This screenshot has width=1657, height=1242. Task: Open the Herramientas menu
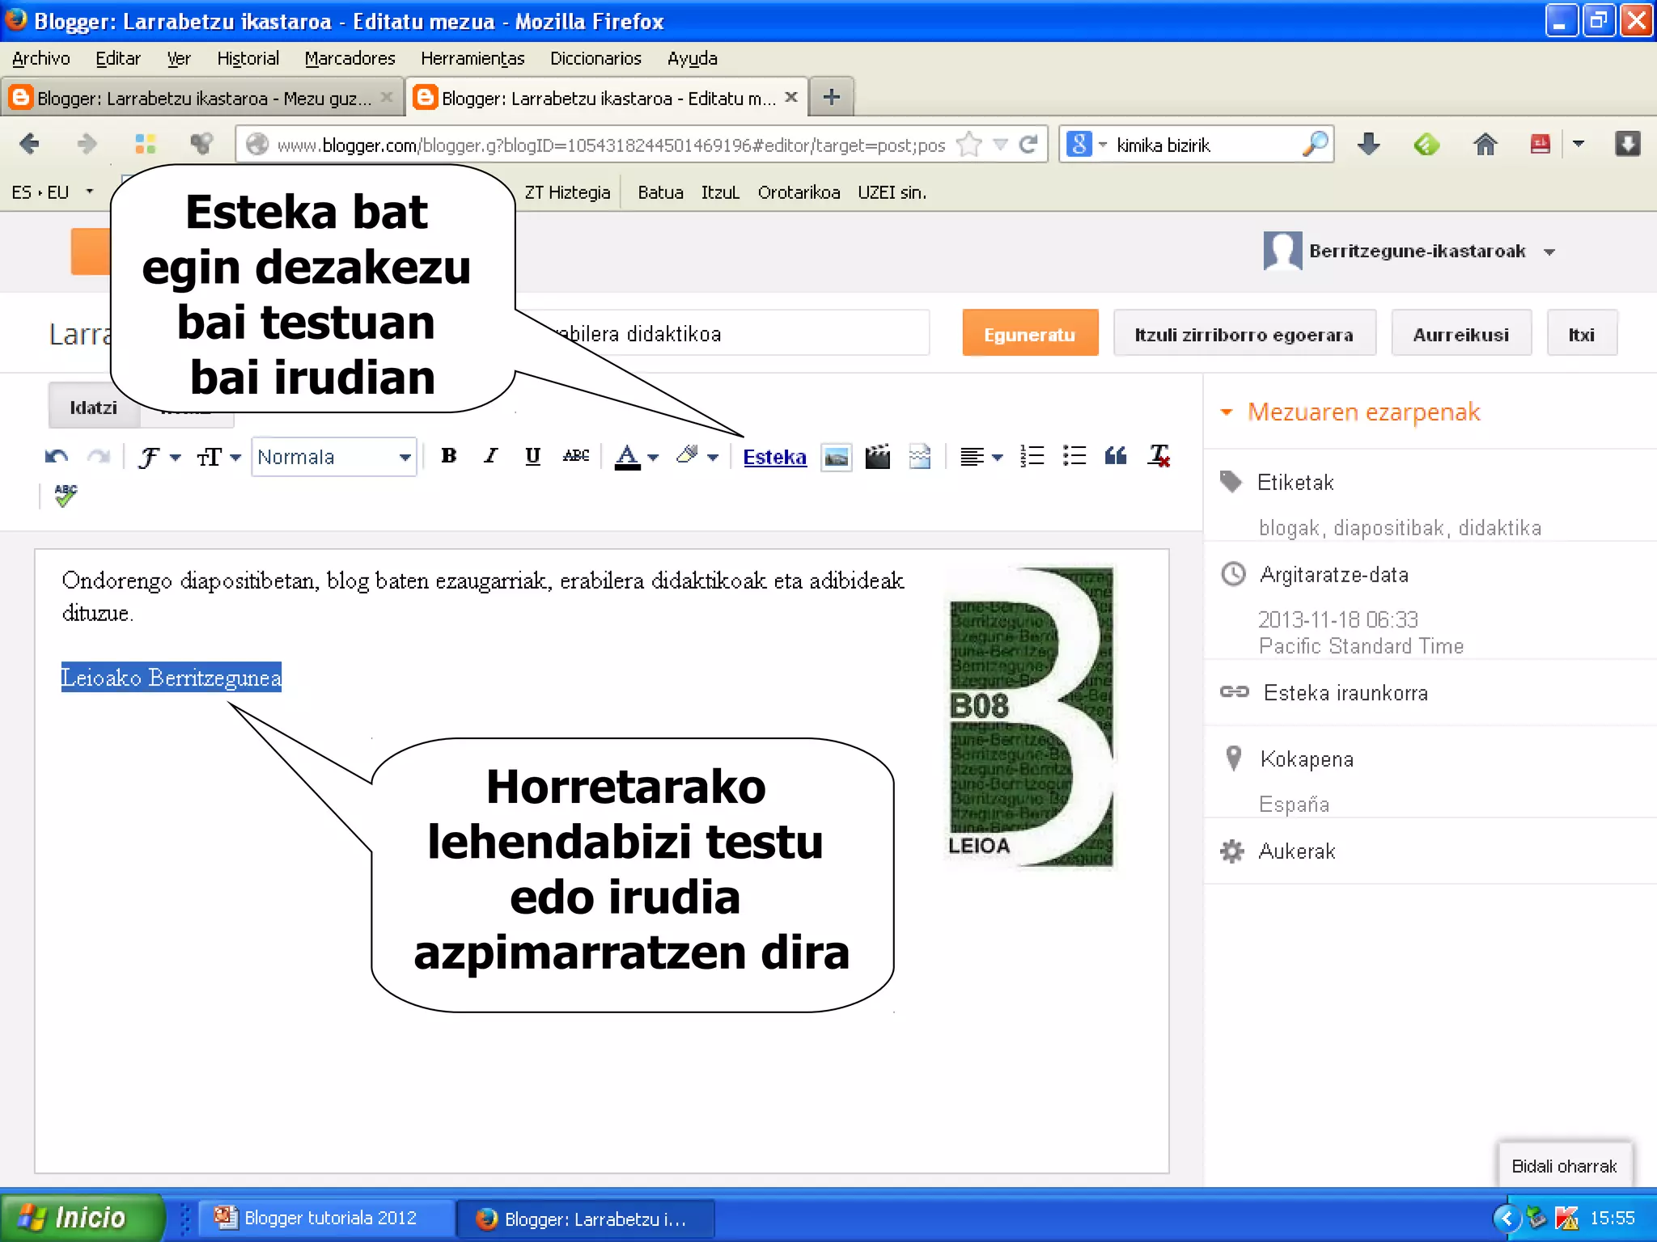[x=473, y=58]
